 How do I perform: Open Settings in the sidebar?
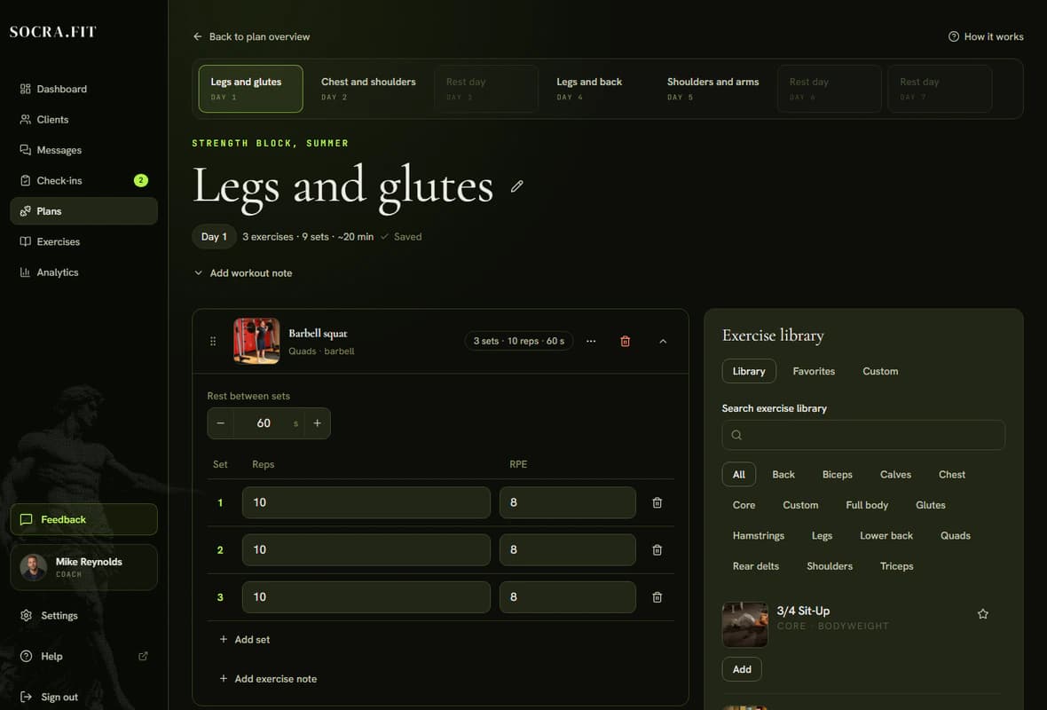[x=83, y=615]
